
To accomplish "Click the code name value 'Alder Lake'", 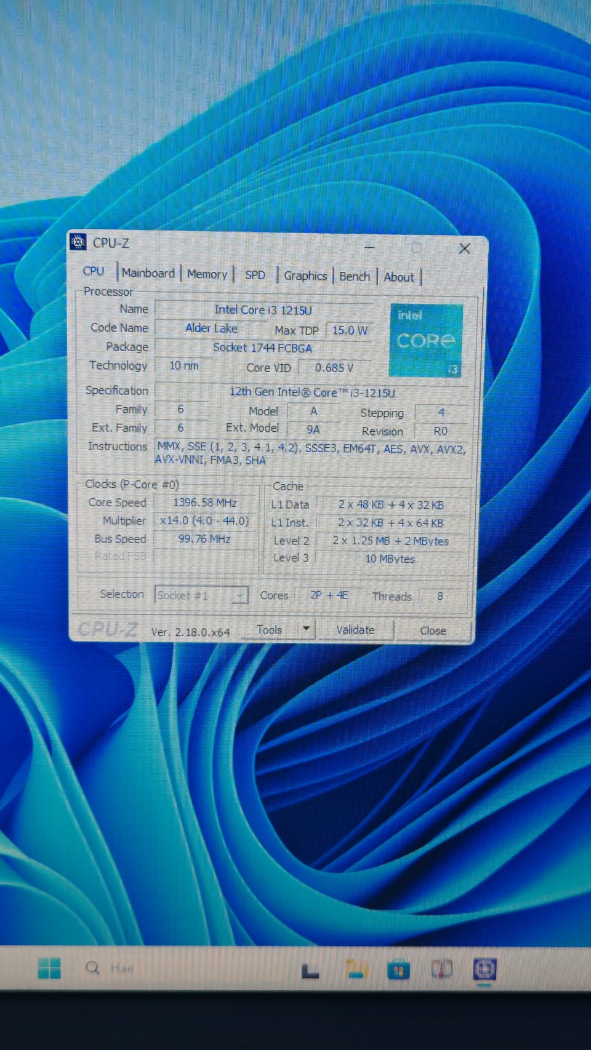I will click(x=211, y=328).
